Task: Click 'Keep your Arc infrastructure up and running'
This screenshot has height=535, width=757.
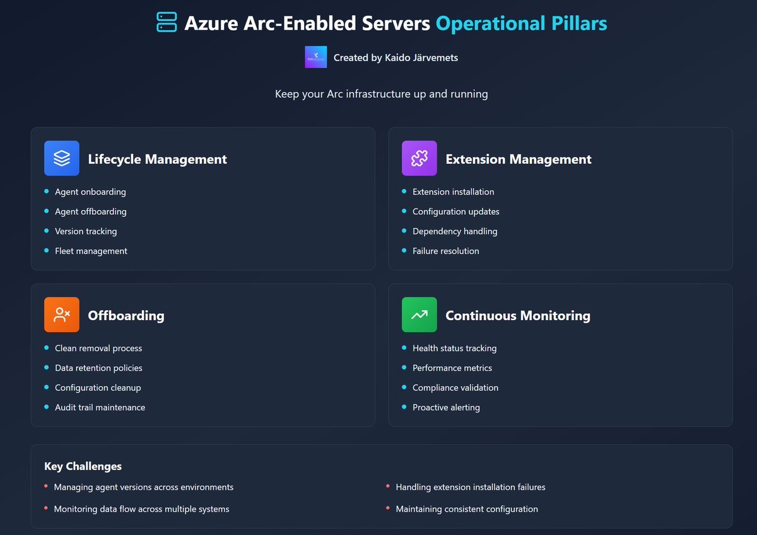Action: coord(382,94)
